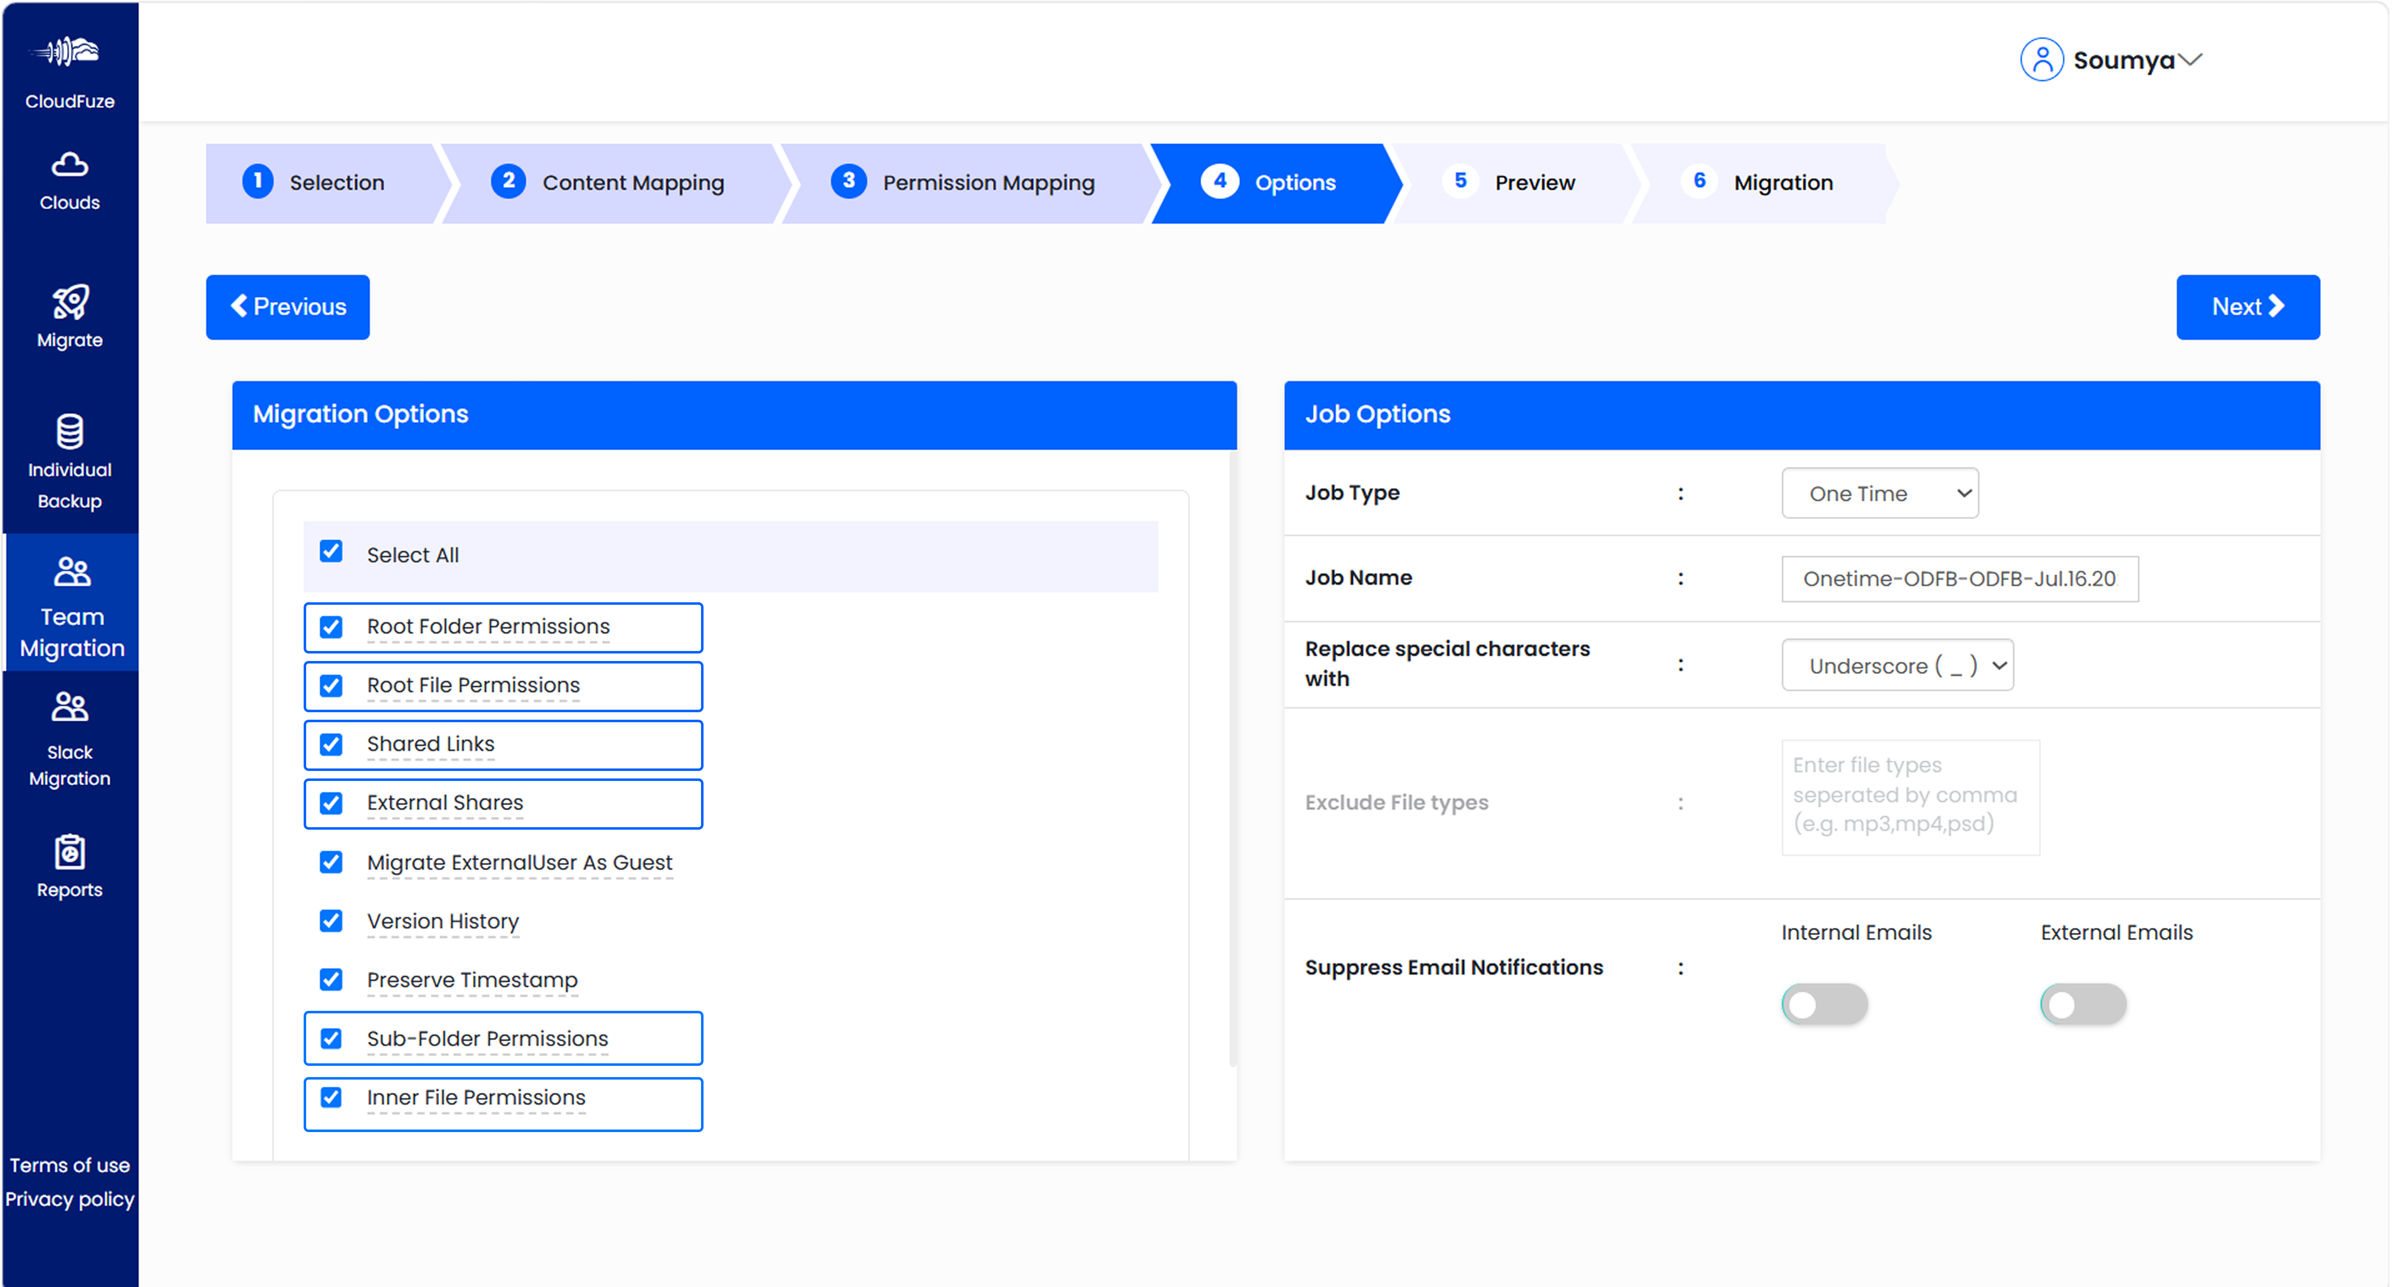Click the Inner File Permissions label

click(476, 1097)
